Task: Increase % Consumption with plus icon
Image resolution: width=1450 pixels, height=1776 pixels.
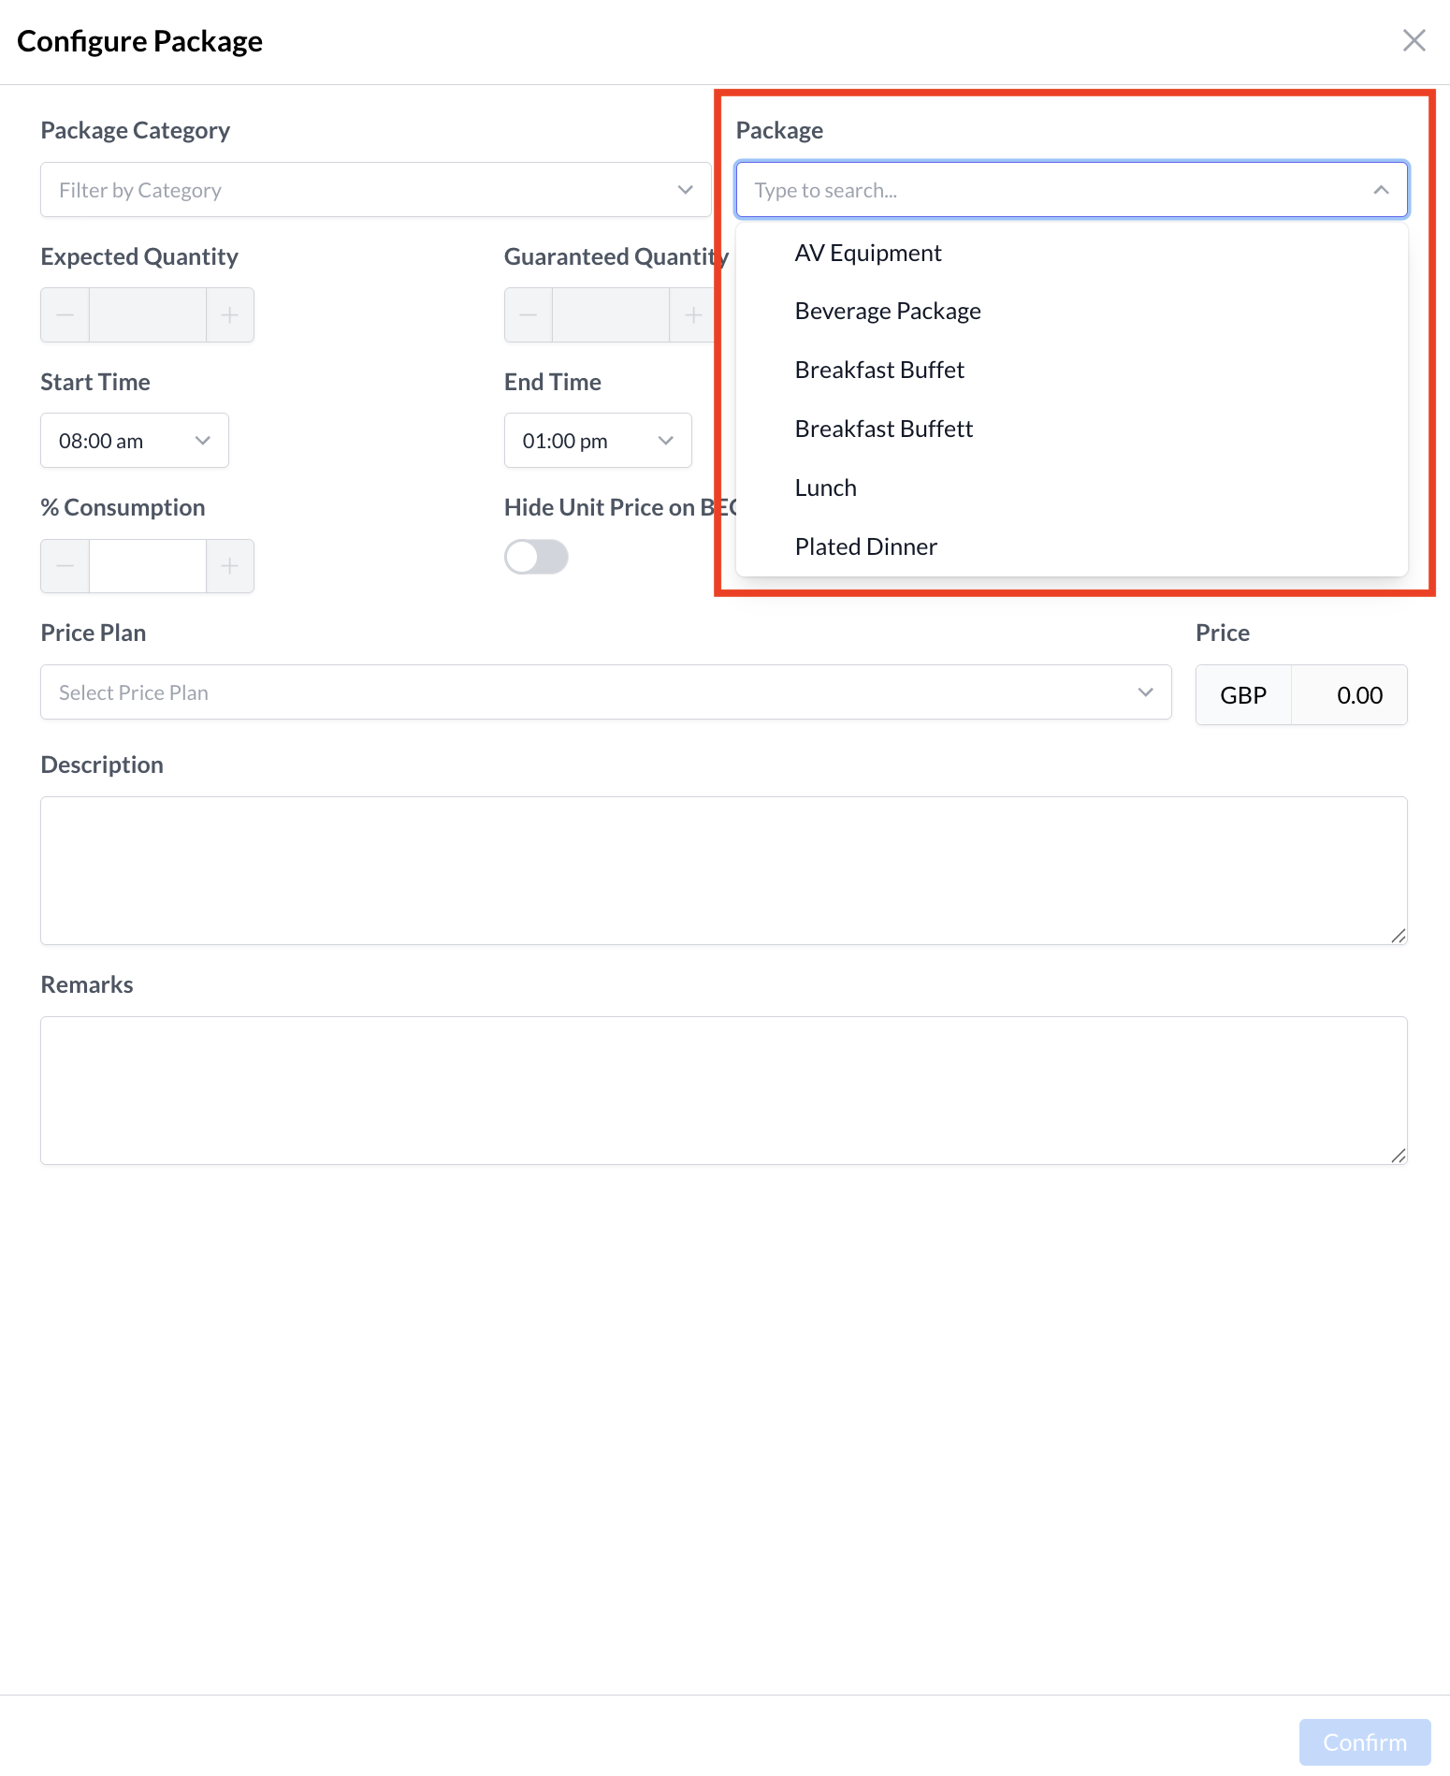Action: pyautogui.click(x=229, y=566)
